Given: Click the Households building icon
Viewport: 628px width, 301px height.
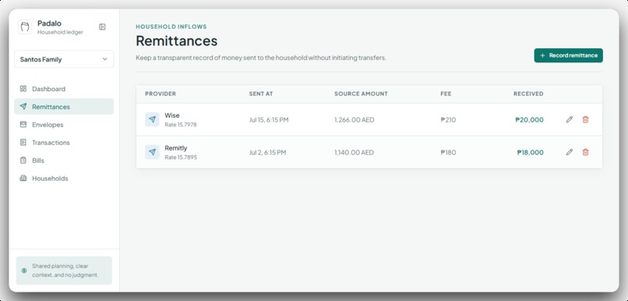Looking at the screenshot, I should [23, 178].
